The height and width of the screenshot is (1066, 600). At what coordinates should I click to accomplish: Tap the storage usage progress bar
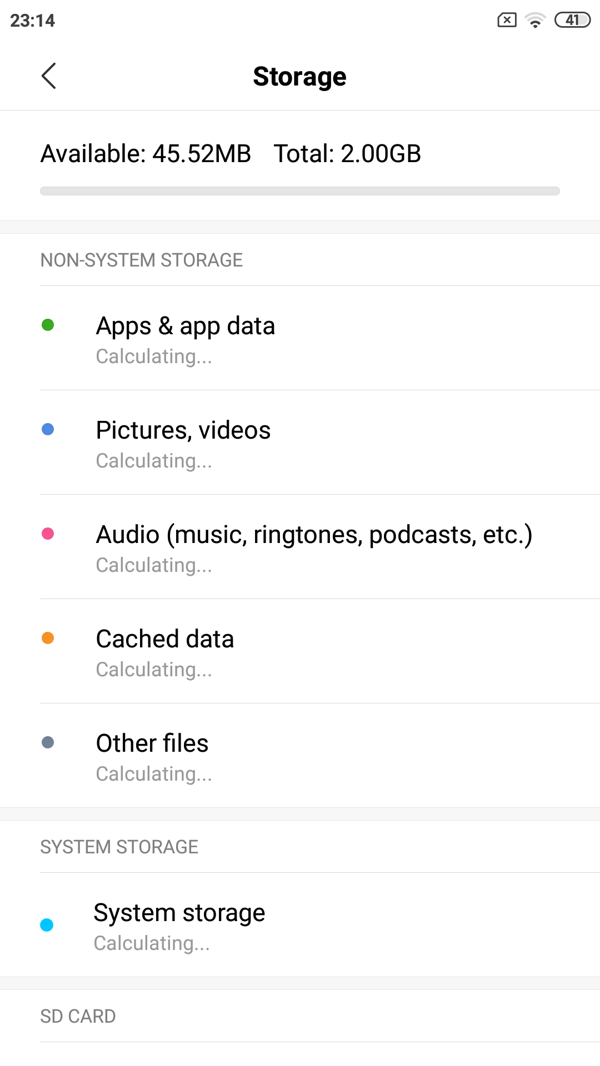pos(300,191)
